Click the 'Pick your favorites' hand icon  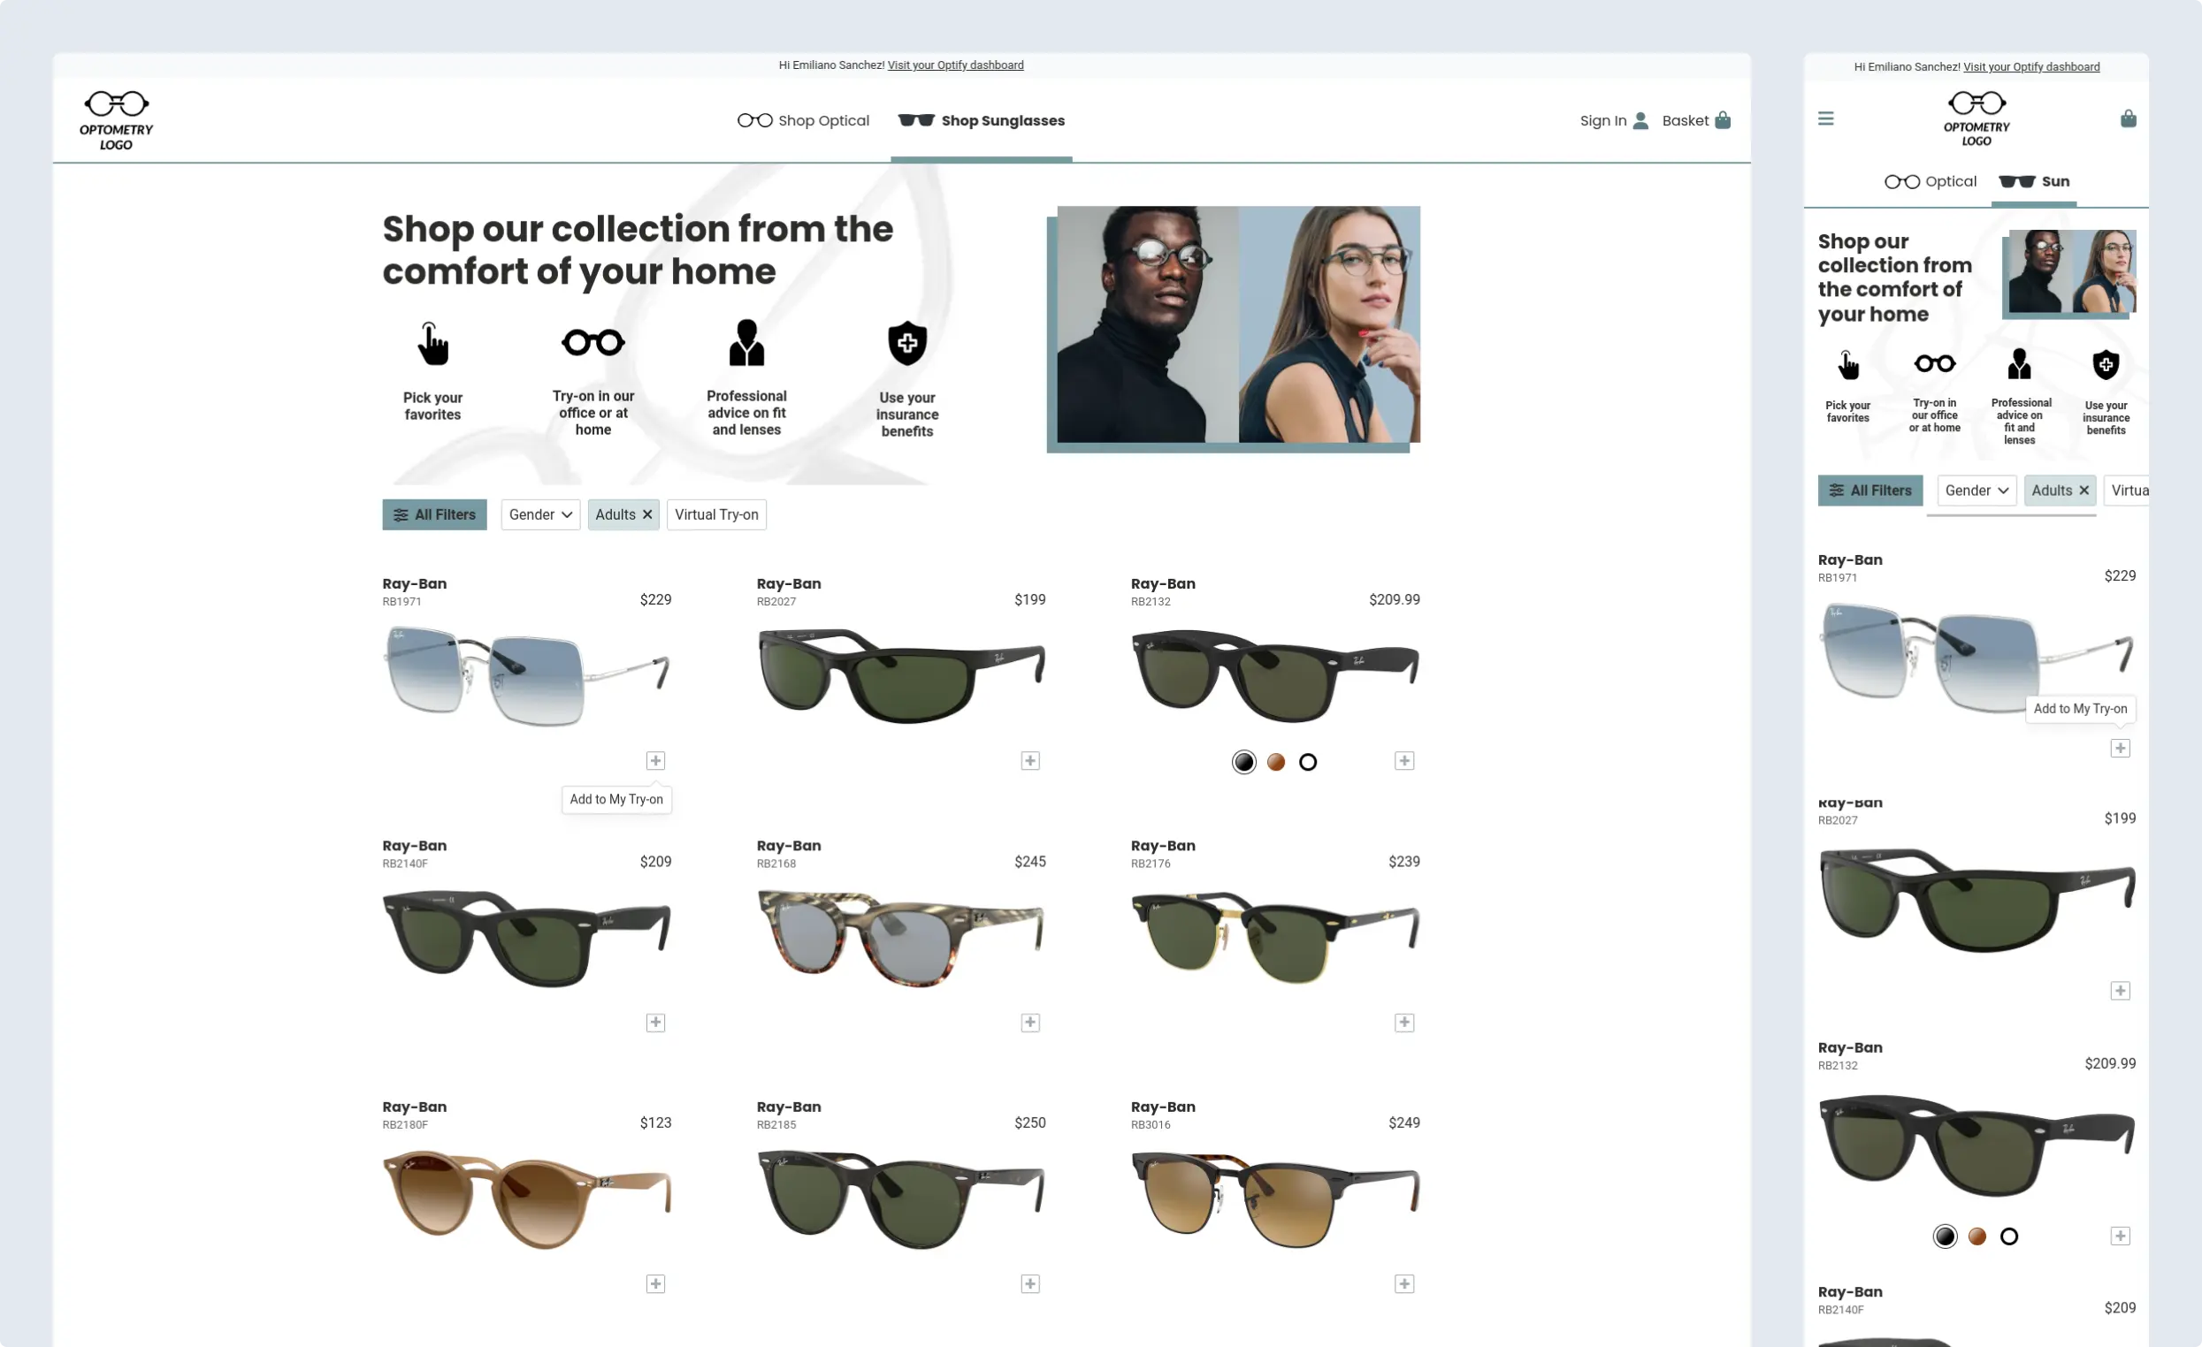[x=433, y=344]
